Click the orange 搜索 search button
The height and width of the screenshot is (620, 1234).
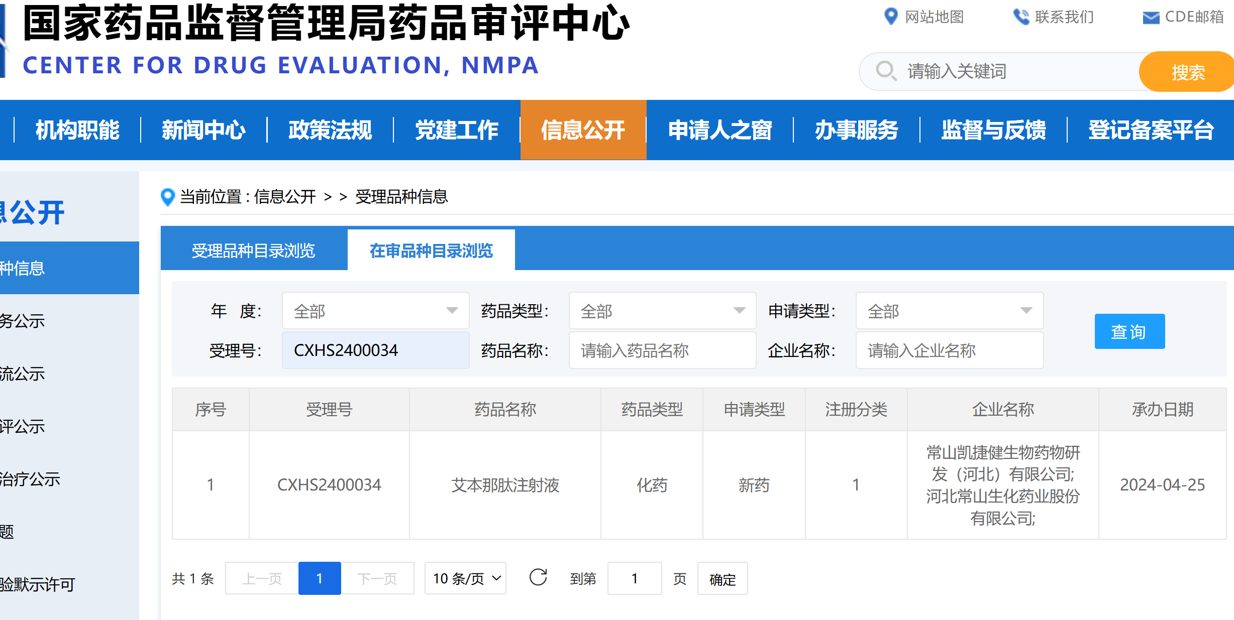[x=1187, y=72]
